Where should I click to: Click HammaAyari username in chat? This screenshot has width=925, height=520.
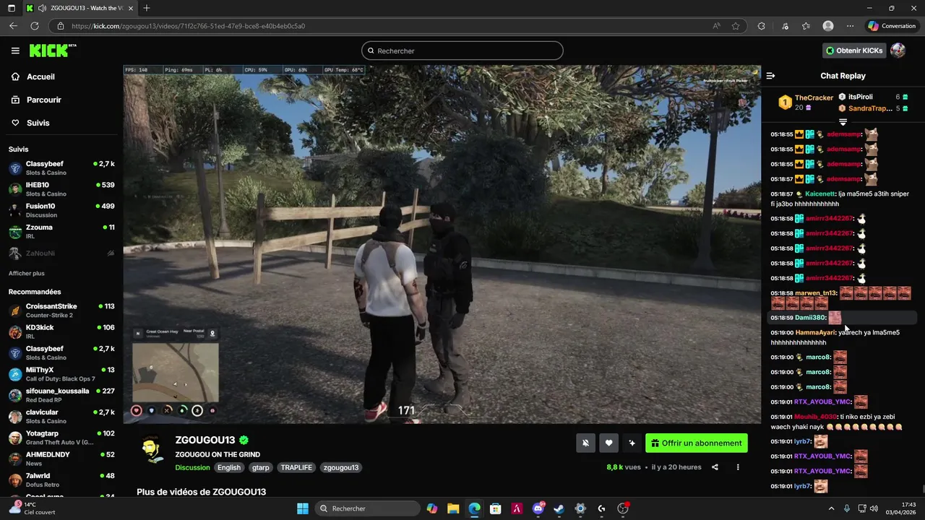(814, 332)
